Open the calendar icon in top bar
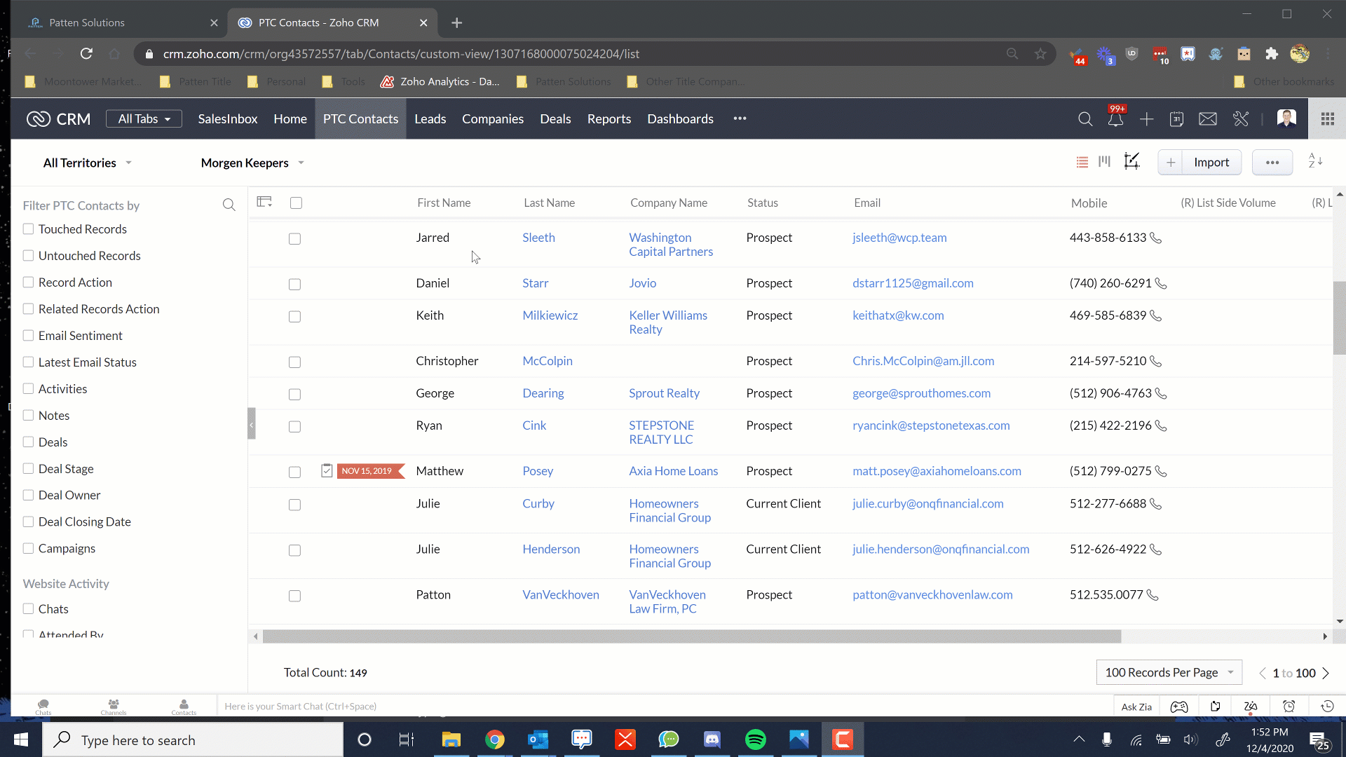The image size is (1346, 757). pos(1177,119)
